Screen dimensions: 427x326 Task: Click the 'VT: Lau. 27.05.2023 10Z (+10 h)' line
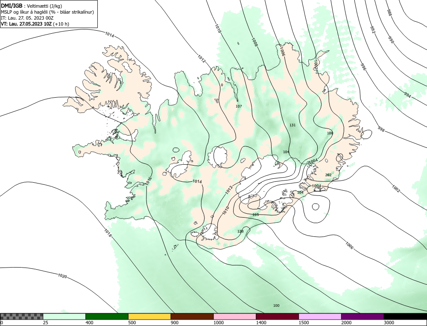[x=35, y=24]
